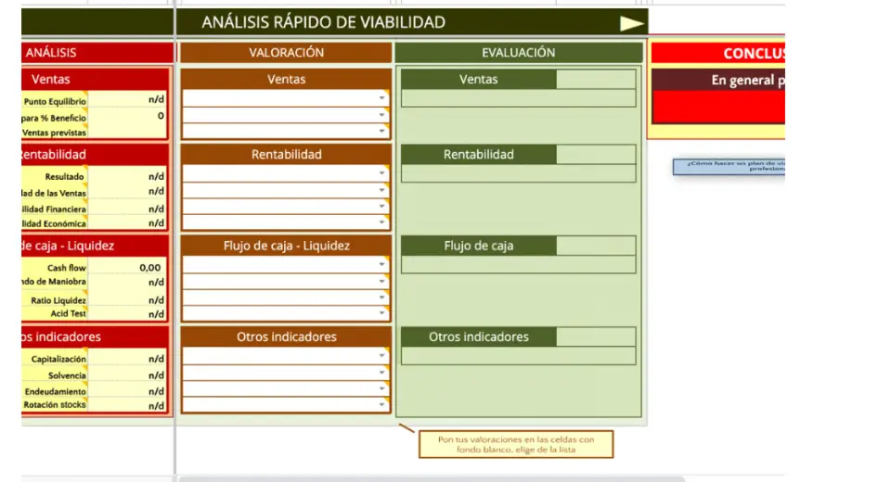The height and width of the screenshot is (482, 891).
Task: Expand last Flujo de caja - Liquidez dropdown
Action: pos(381,313)
